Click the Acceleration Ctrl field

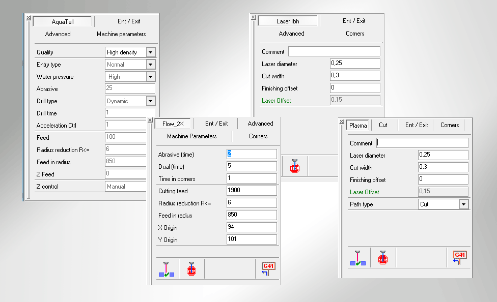pyautogui.click(x=126, y=125)
